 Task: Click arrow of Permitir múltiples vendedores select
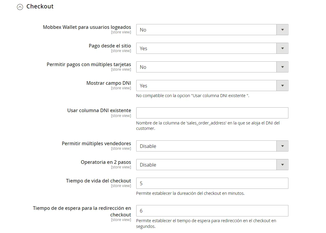click(x=282, y=146)
